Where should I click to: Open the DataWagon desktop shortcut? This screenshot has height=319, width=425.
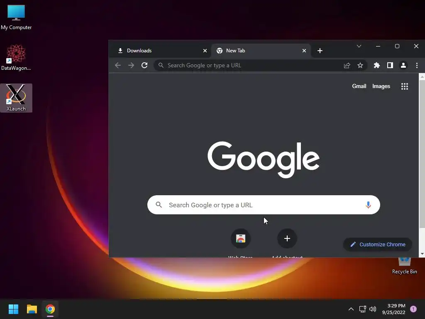[16, 57]
